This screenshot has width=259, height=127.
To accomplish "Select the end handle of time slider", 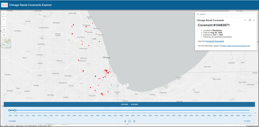I will 15,110.
